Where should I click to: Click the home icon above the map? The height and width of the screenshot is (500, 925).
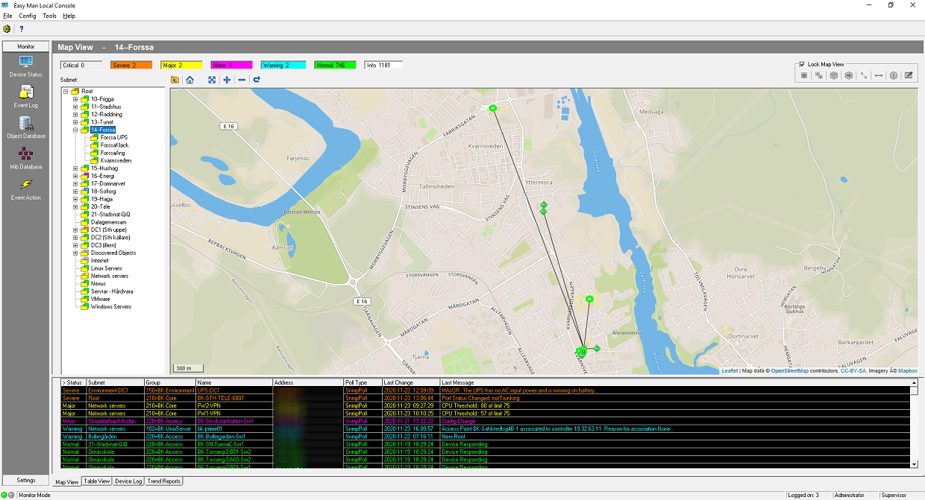pyautogui.click(x=189, y=80)
